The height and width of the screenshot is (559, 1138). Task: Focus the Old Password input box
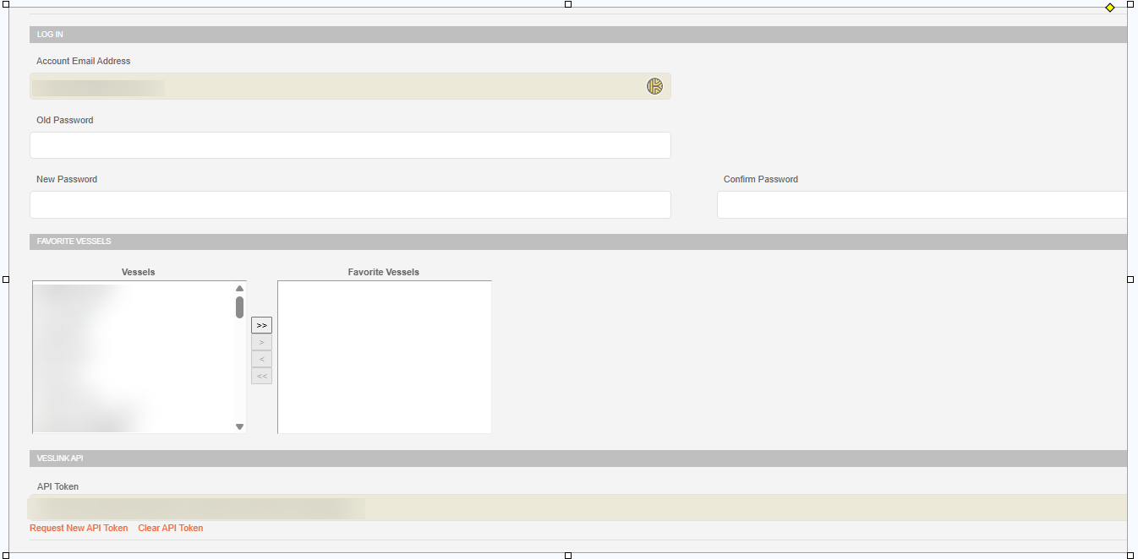[x=350, y=145]
